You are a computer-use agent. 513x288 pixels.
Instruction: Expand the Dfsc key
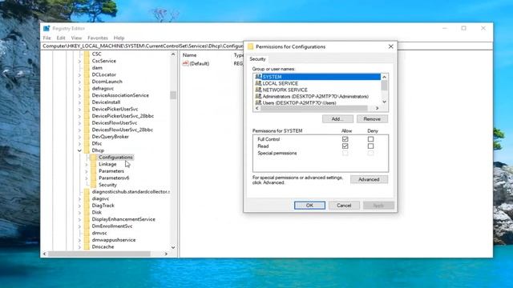click(79, 144)
